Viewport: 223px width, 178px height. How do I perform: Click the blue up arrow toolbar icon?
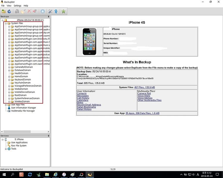(x=56, y=11)
